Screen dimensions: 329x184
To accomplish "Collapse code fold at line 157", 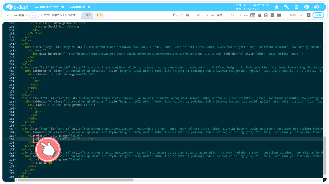I will pyautogui.click(x=15, y=98).
